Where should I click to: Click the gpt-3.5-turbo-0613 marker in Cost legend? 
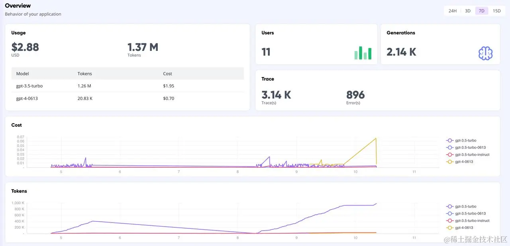[x=449, y=147]
